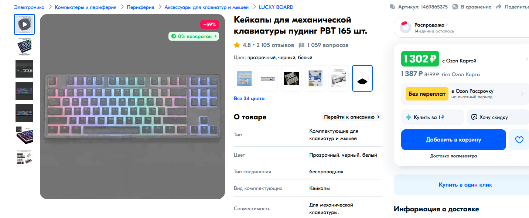Screen dimensions: 529x218
Task: Open the Периферия breadcrumb
Action: click(x=140, y=7)
